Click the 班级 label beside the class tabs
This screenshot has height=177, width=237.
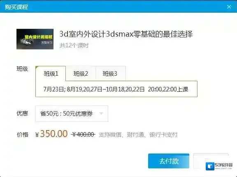[x=22, y=69]
